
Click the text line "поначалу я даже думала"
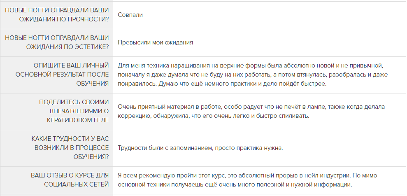(x=253, y=75)
